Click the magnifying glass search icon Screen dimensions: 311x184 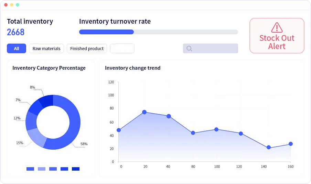[x=189, y=48]
